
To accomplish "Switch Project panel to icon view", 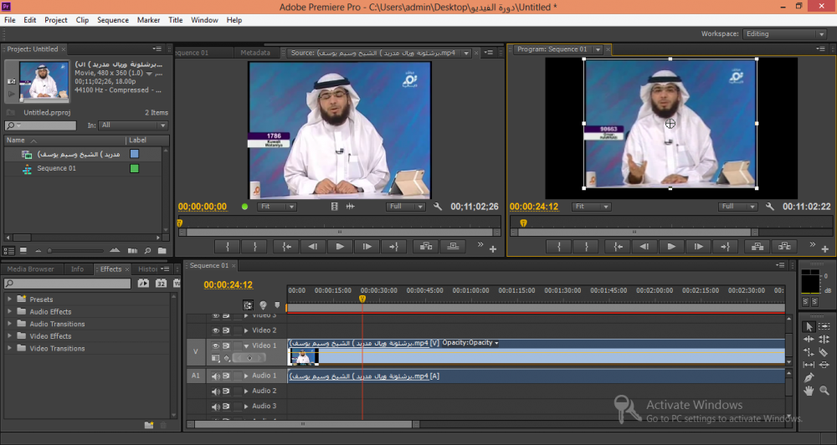I will click(x=23, y=250).
